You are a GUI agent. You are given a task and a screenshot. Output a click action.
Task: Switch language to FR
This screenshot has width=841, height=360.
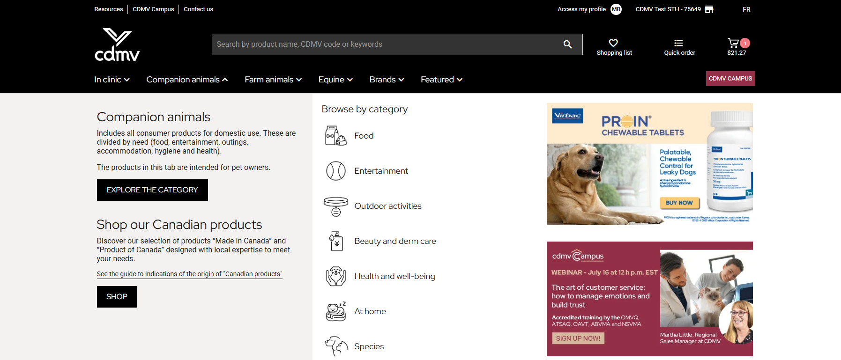pos(746,9)
